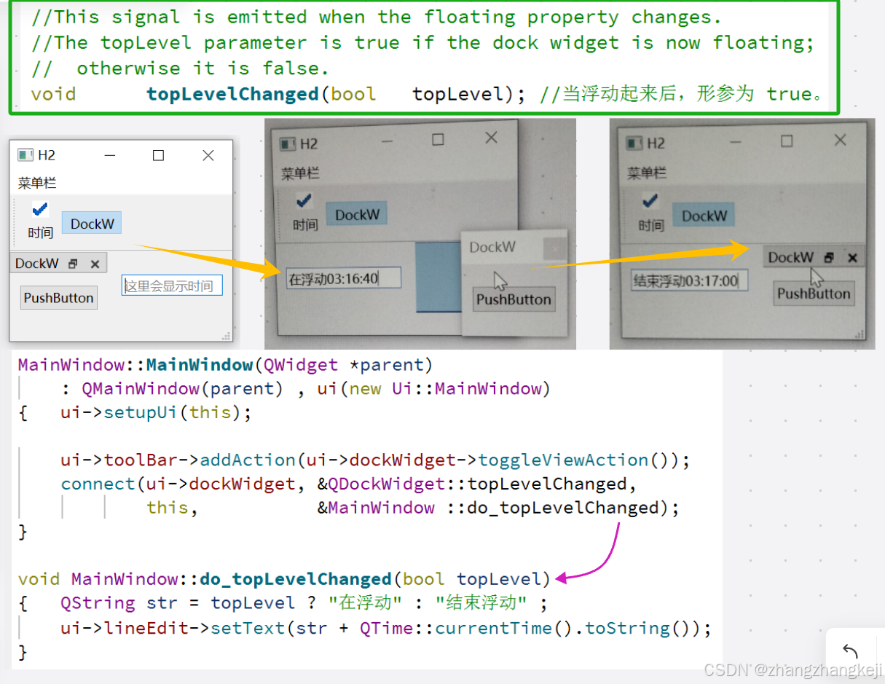Click the curved undo arrow icon
885x684 pixels.
[849, 651]
